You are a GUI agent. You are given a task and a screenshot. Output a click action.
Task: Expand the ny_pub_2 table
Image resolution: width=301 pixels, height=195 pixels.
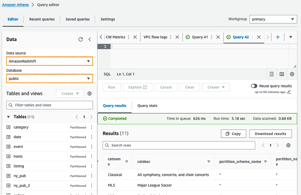tap(8, 186)
